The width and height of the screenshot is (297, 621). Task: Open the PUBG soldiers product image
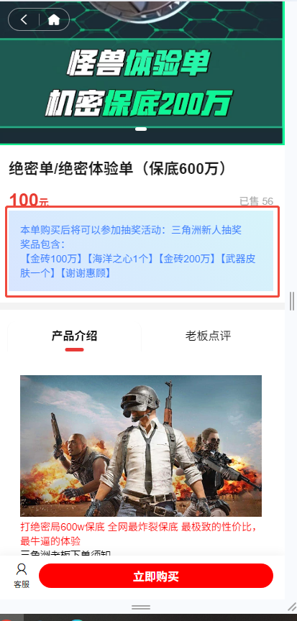[x=141, y=446]
